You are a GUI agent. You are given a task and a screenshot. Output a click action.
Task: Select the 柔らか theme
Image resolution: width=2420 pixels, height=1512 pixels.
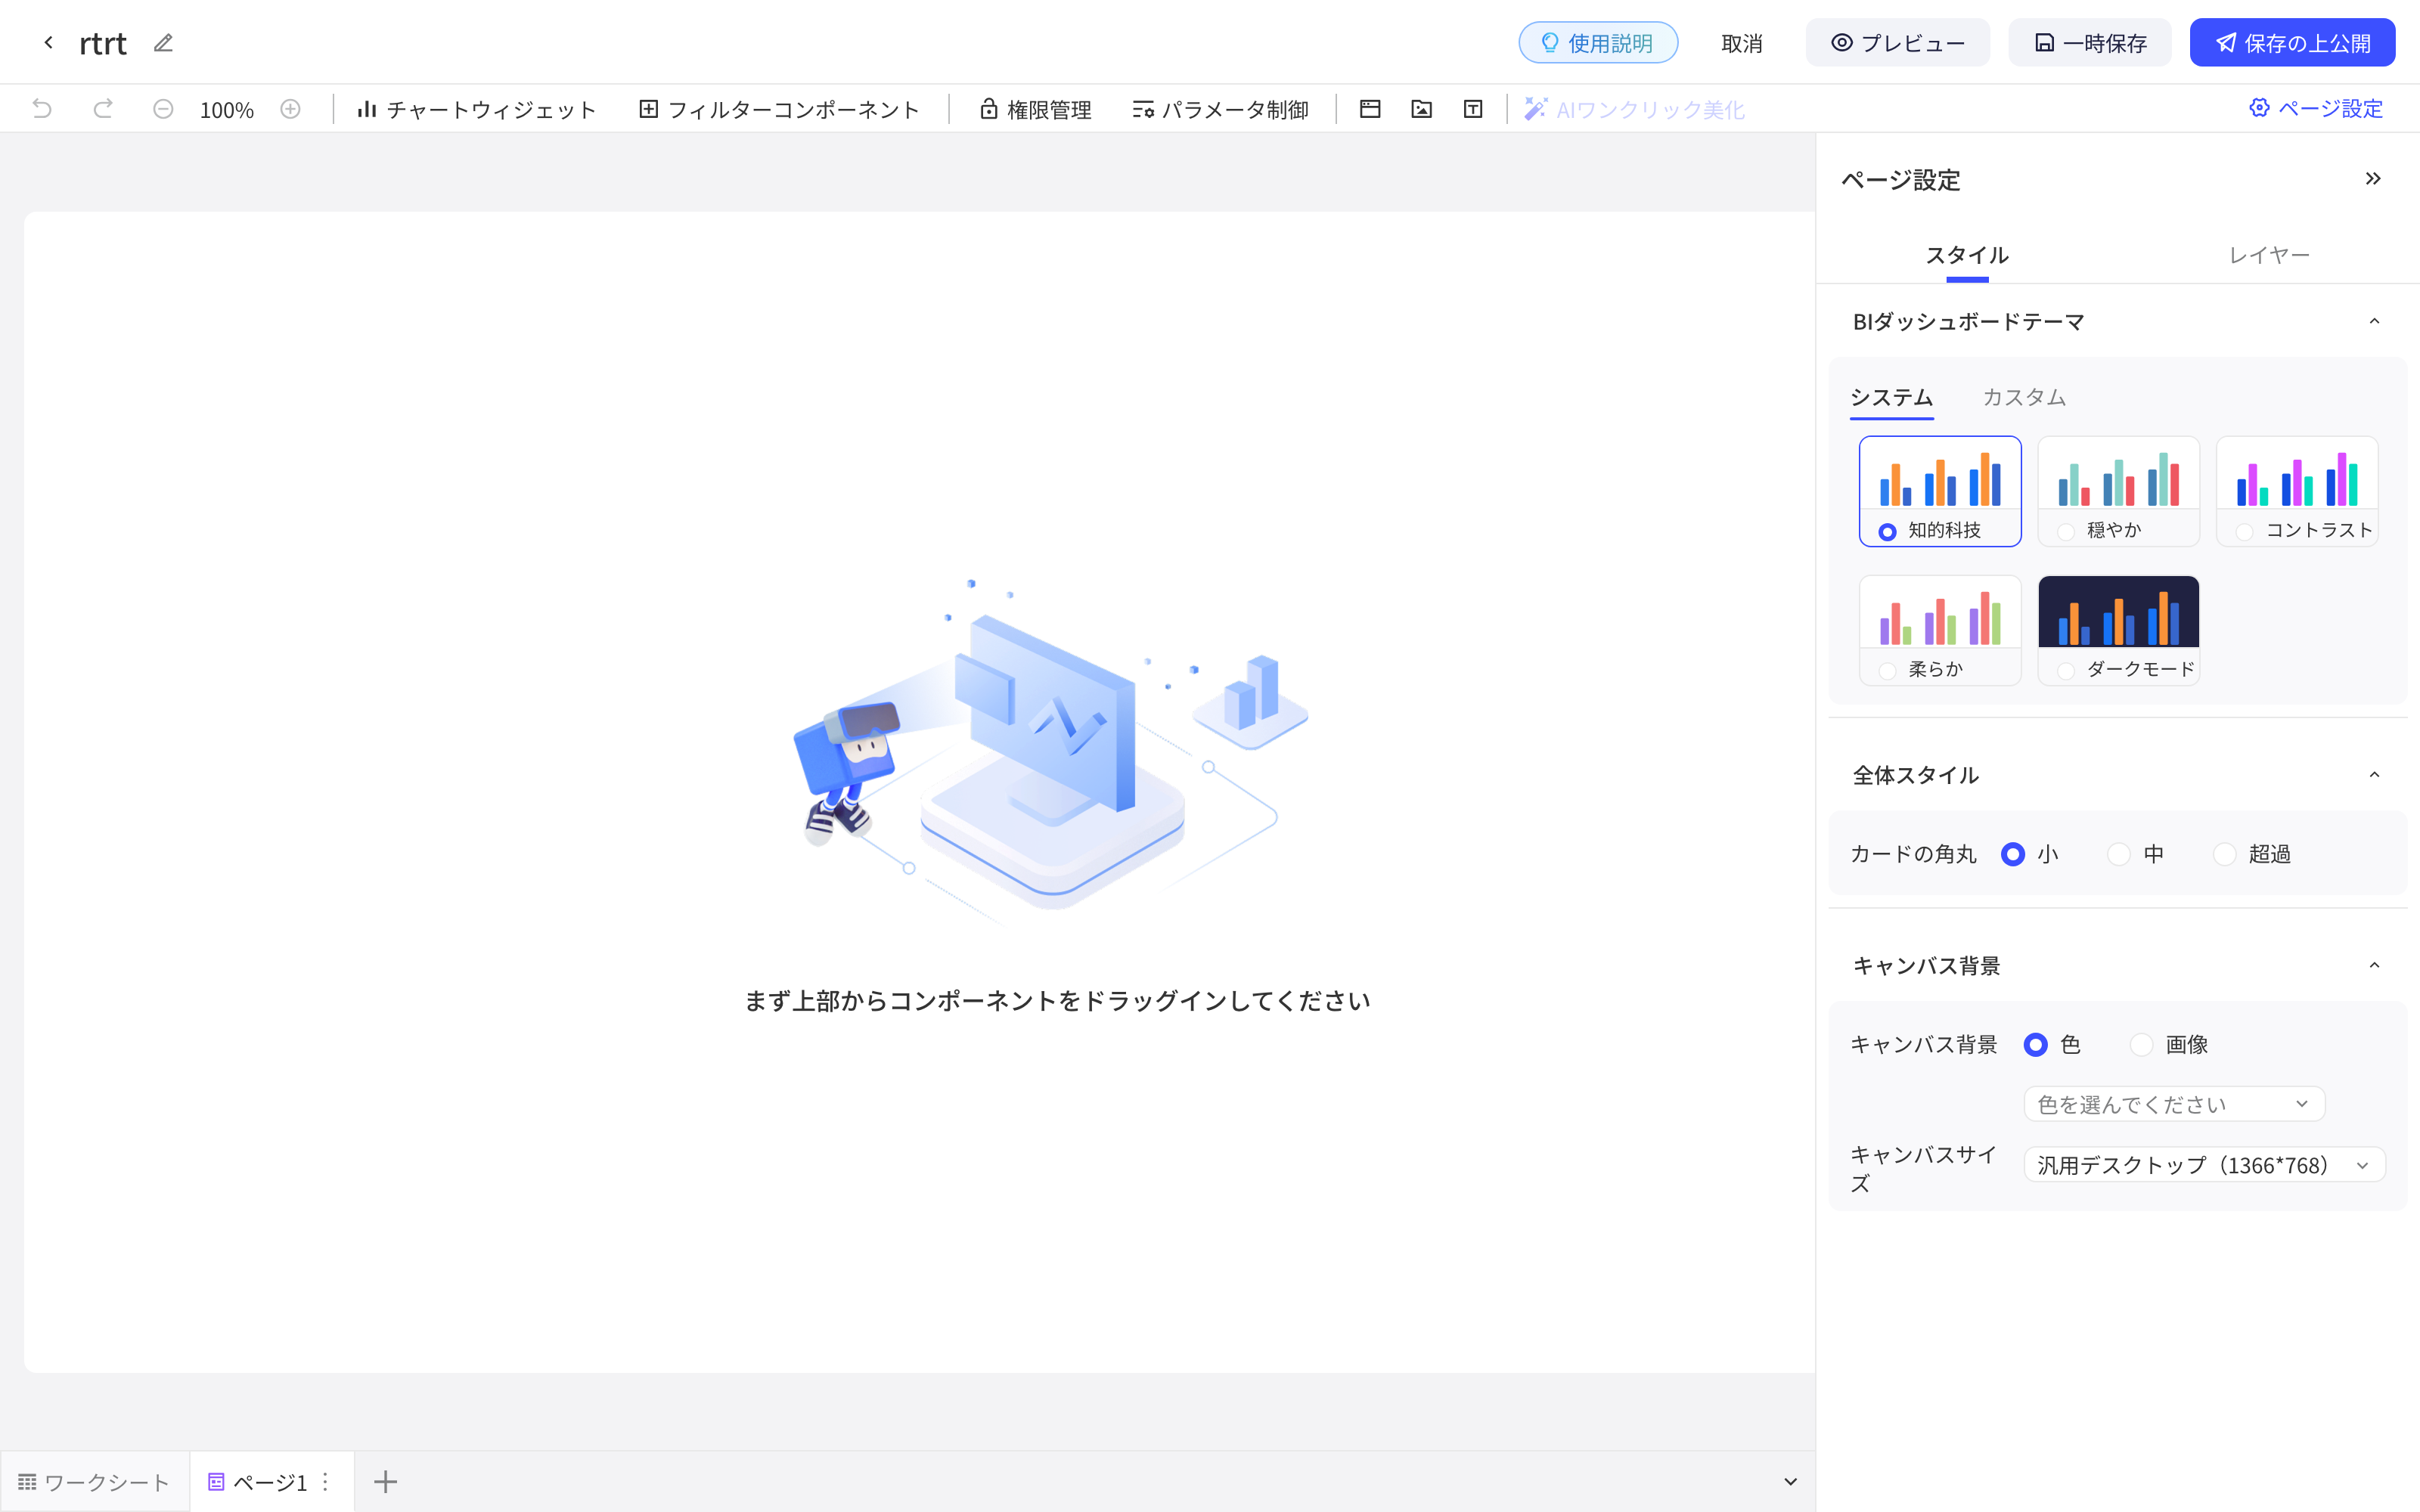pyautogui.click(x=1940, y=630)
